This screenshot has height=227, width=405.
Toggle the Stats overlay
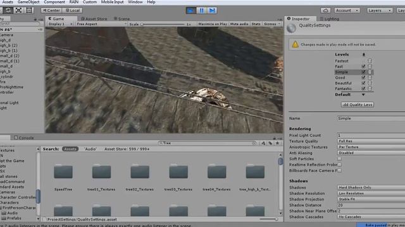point(256,24)
